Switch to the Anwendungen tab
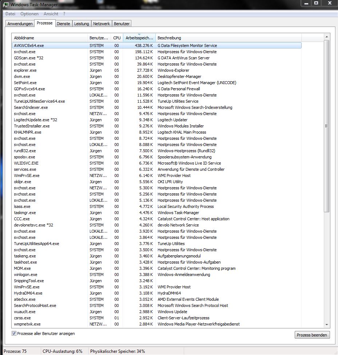Viewport: 338px width, 355px height. 20,24
